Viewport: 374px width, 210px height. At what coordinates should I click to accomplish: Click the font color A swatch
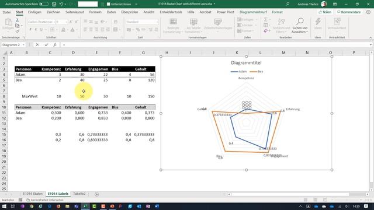(x=72, y=30)
